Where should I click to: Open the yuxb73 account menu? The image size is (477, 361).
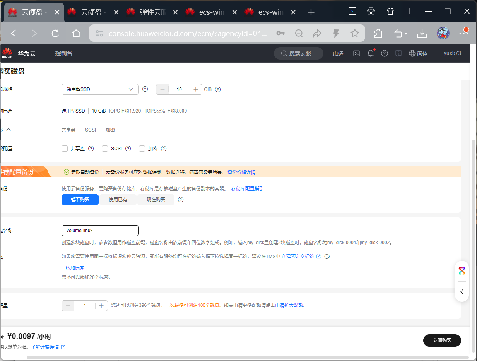pos(452,53)
